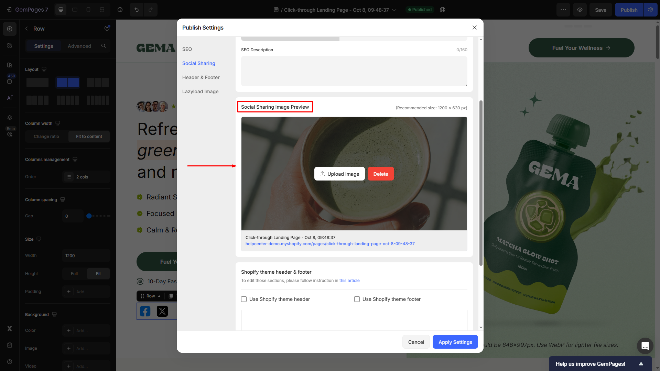Adjust the column Gap slider handle
The width and height of the screenshot is (660, 371).
(89, 216)
